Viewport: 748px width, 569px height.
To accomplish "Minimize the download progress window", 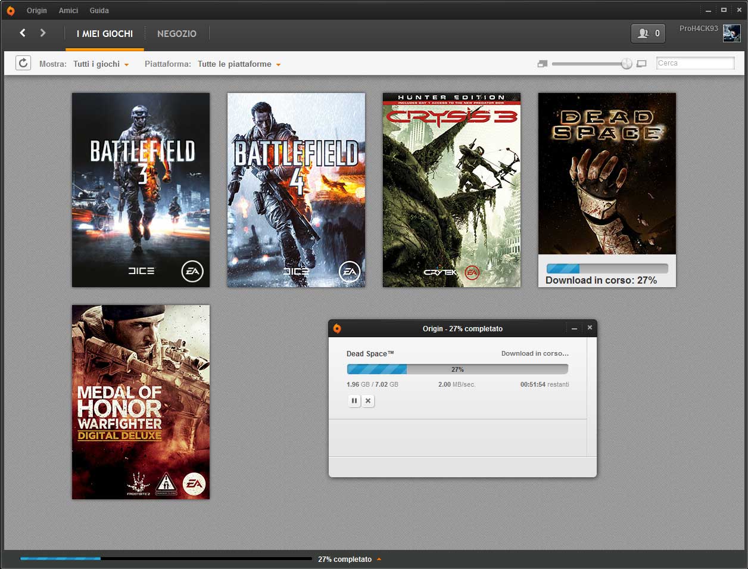I will coord(574,329).
